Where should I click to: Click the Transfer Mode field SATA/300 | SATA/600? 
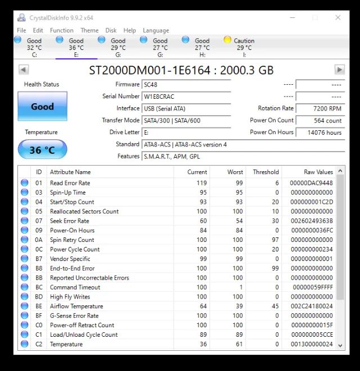pyautogui.click(x=186, y=121)
